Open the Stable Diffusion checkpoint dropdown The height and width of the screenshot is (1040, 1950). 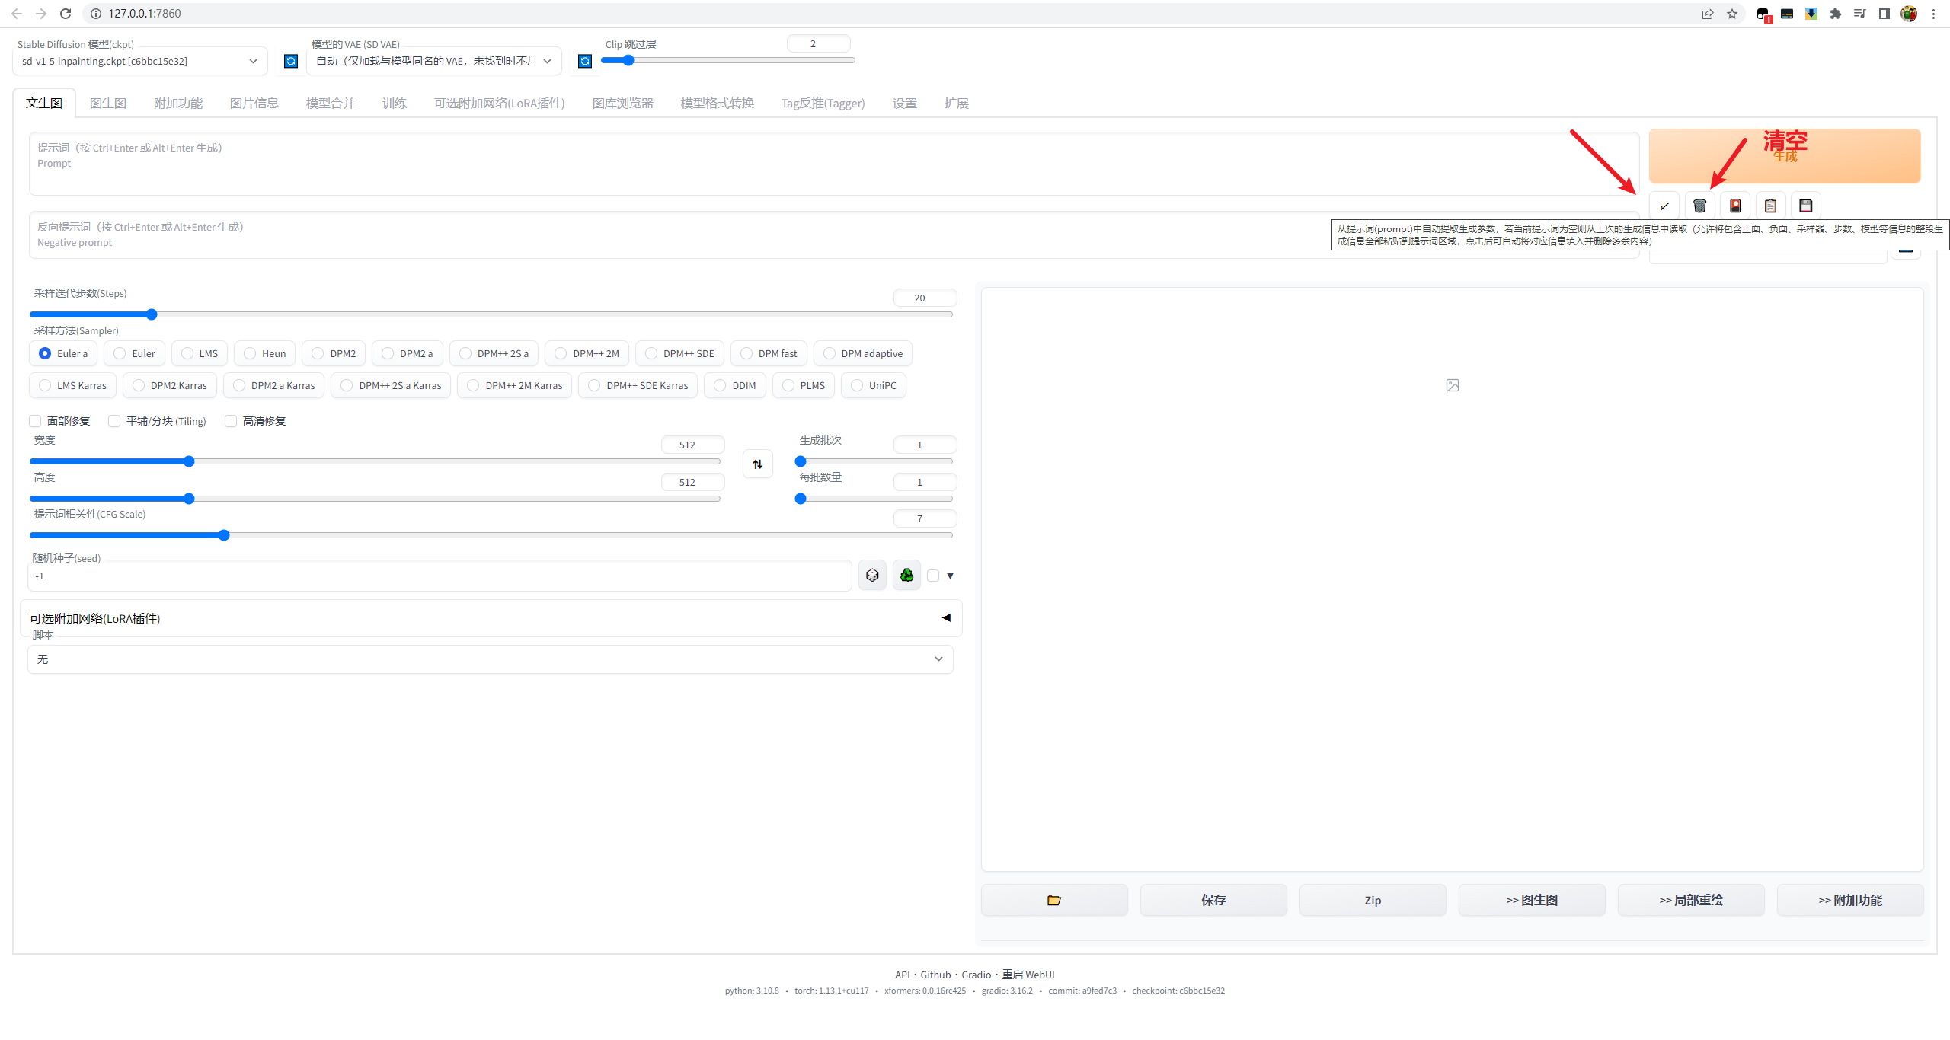click(x=140, y=61)
